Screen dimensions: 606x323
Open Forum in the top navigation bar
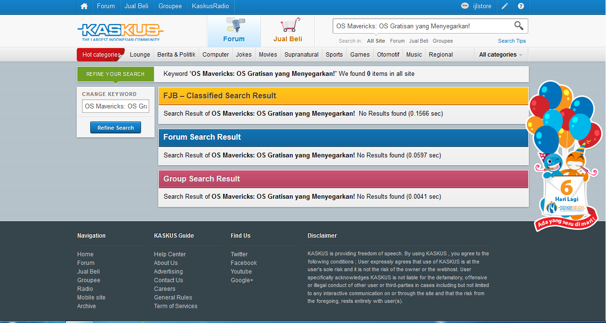point(106,6)
